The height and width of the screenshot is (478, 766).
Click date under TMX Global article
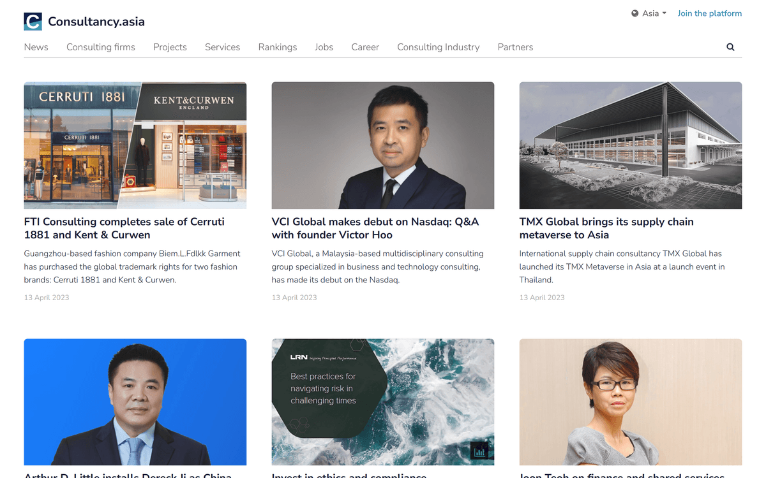pyautogui.click(x=542, y=298)
